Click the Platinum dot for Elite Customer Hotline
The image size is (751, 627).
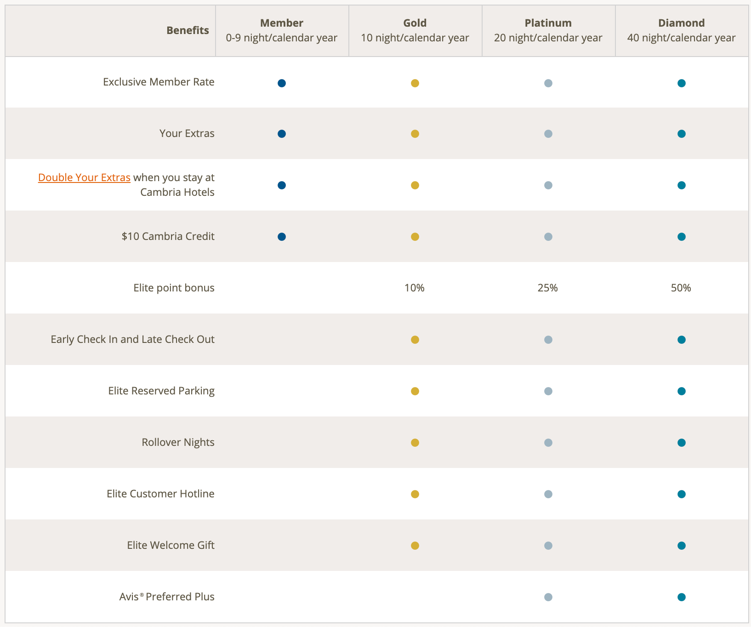548,494
